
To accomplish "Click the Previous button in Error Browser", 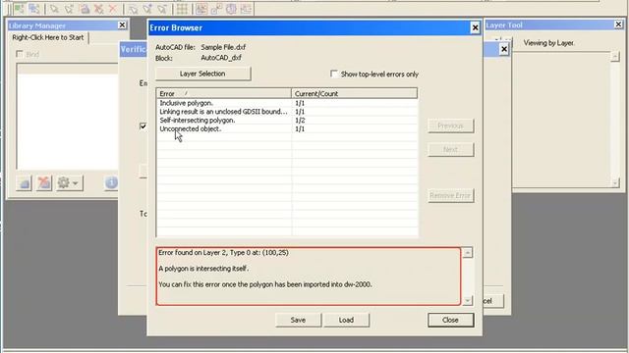I will (x=450, y=126).
